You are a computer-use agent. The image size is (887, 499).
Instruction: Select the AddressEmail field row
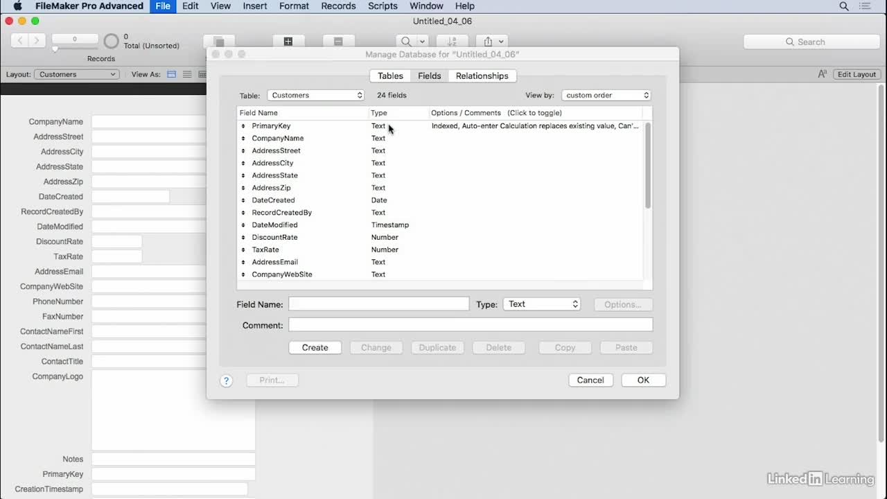440,262
